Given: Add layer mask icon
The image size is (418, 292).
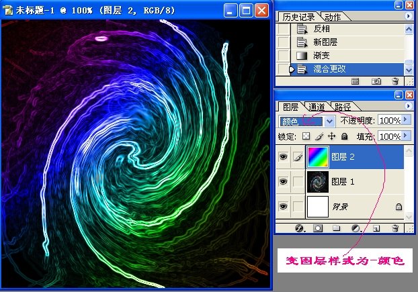Looking at the screenshot, I should pyautogui.click(x=318, y=228).
